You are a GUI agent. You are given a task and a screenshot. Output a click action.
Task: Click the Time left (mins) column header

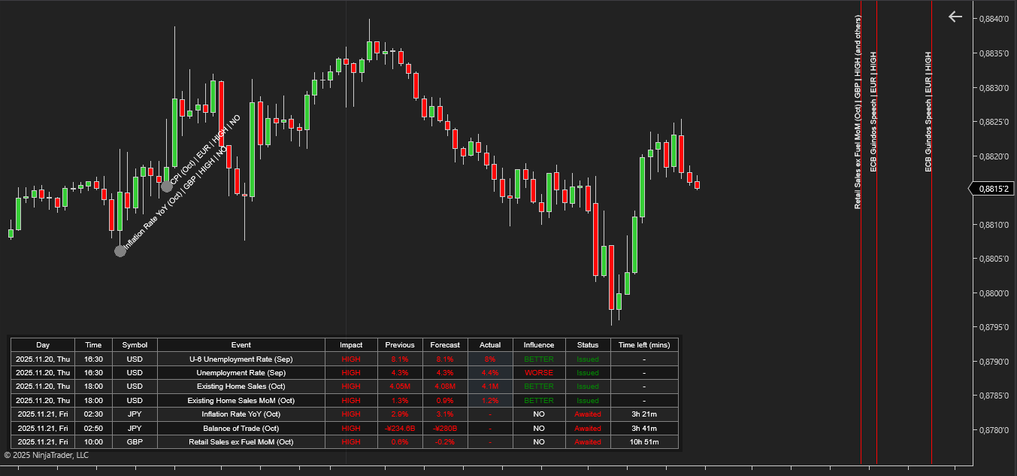click(643, 345)
